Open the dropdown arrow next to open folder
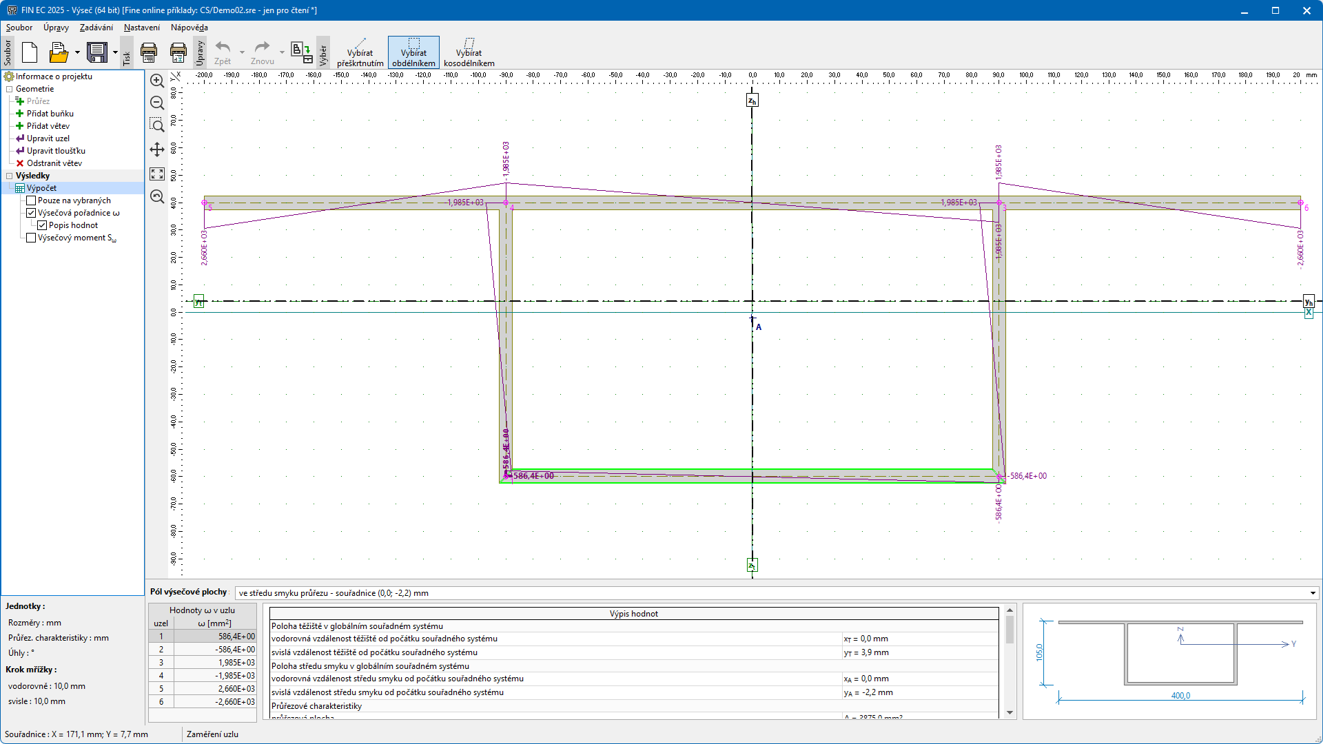 (x=77, y=52)
